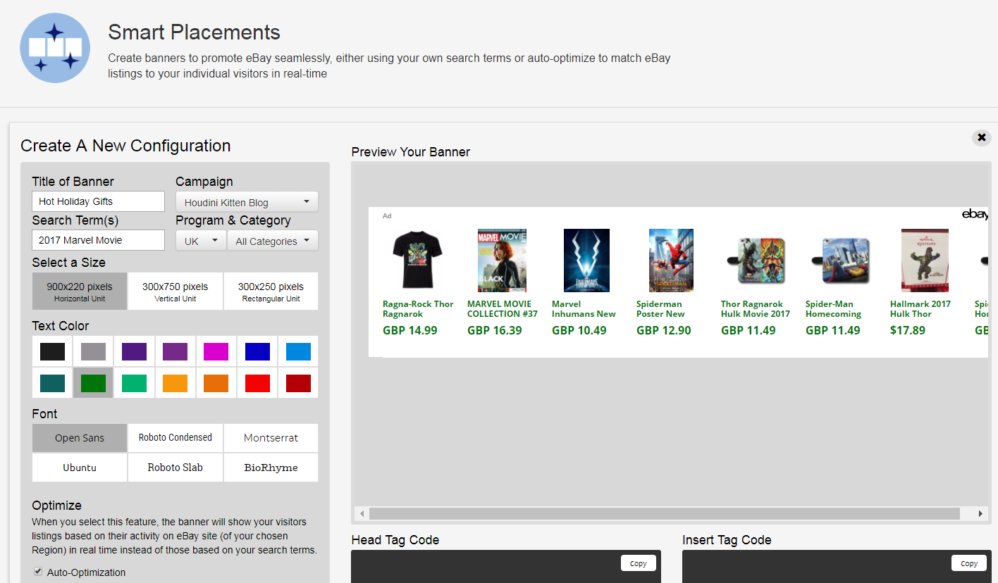Click the Ragna-Rock Thor Ragnarok title link

tap(418, 309)
